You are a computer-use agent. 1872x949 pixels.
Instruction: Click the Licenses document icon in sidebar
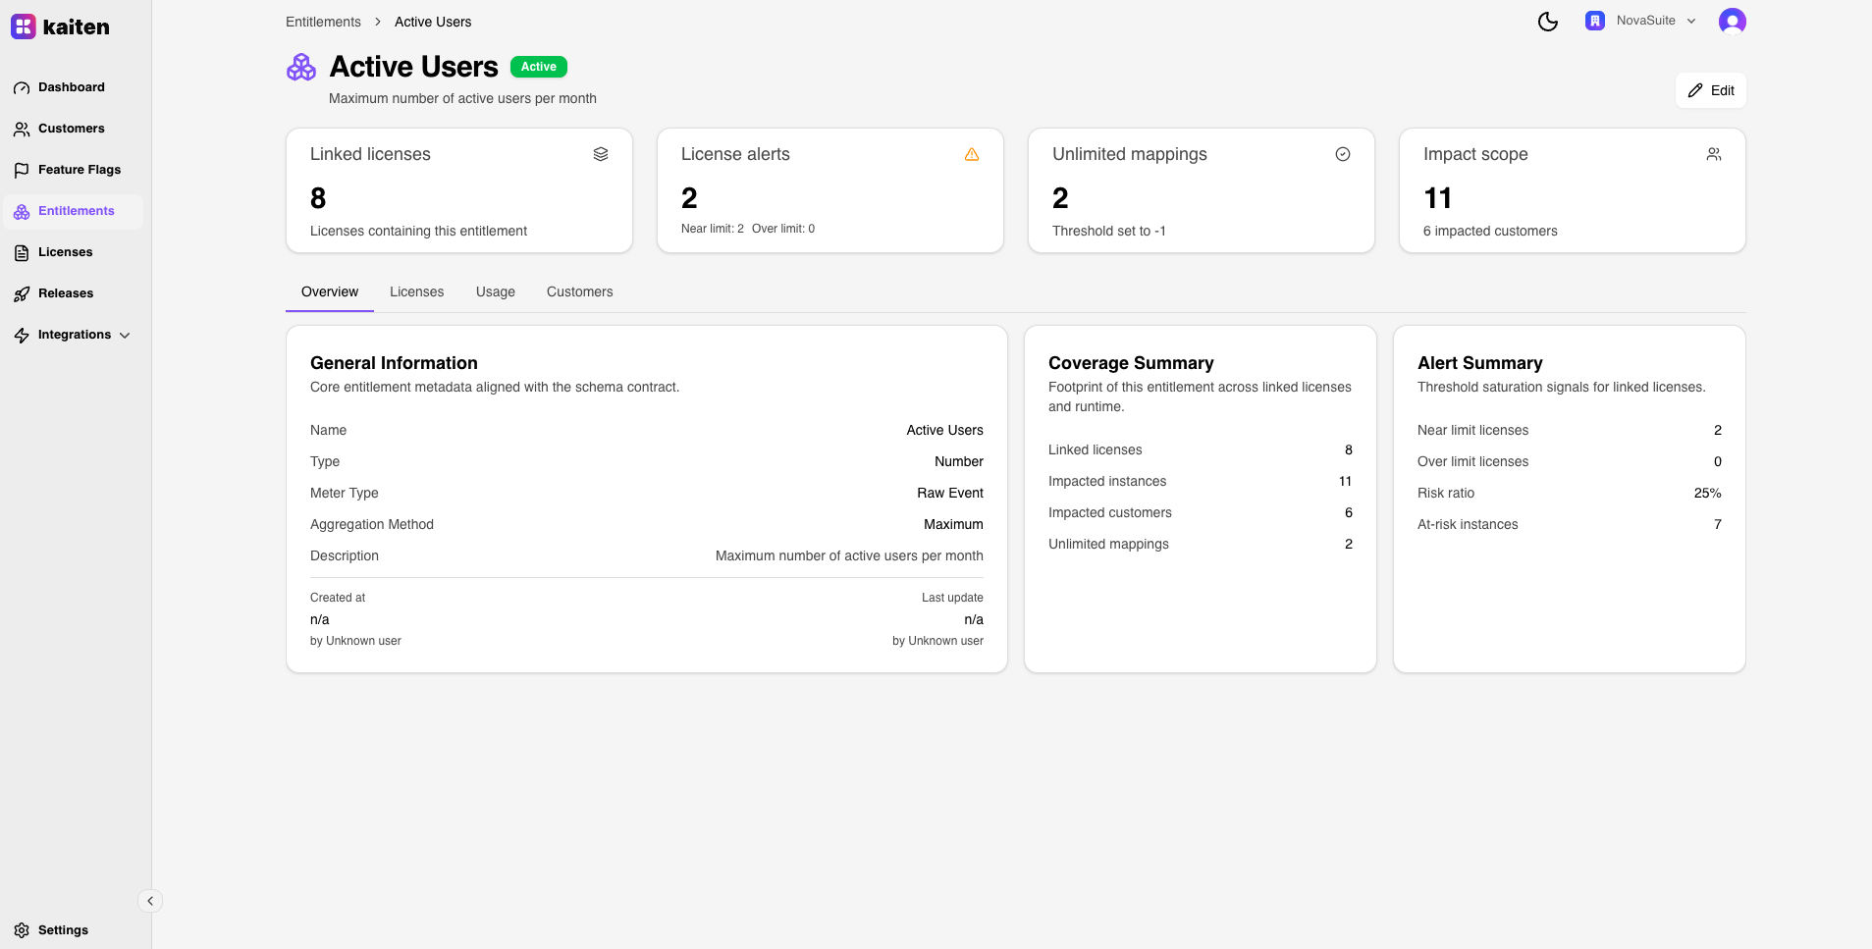click(22, 252)
